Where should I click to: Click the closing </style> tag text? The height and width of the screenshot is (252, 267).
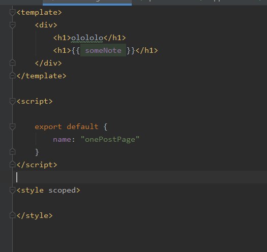pos(35,216)
